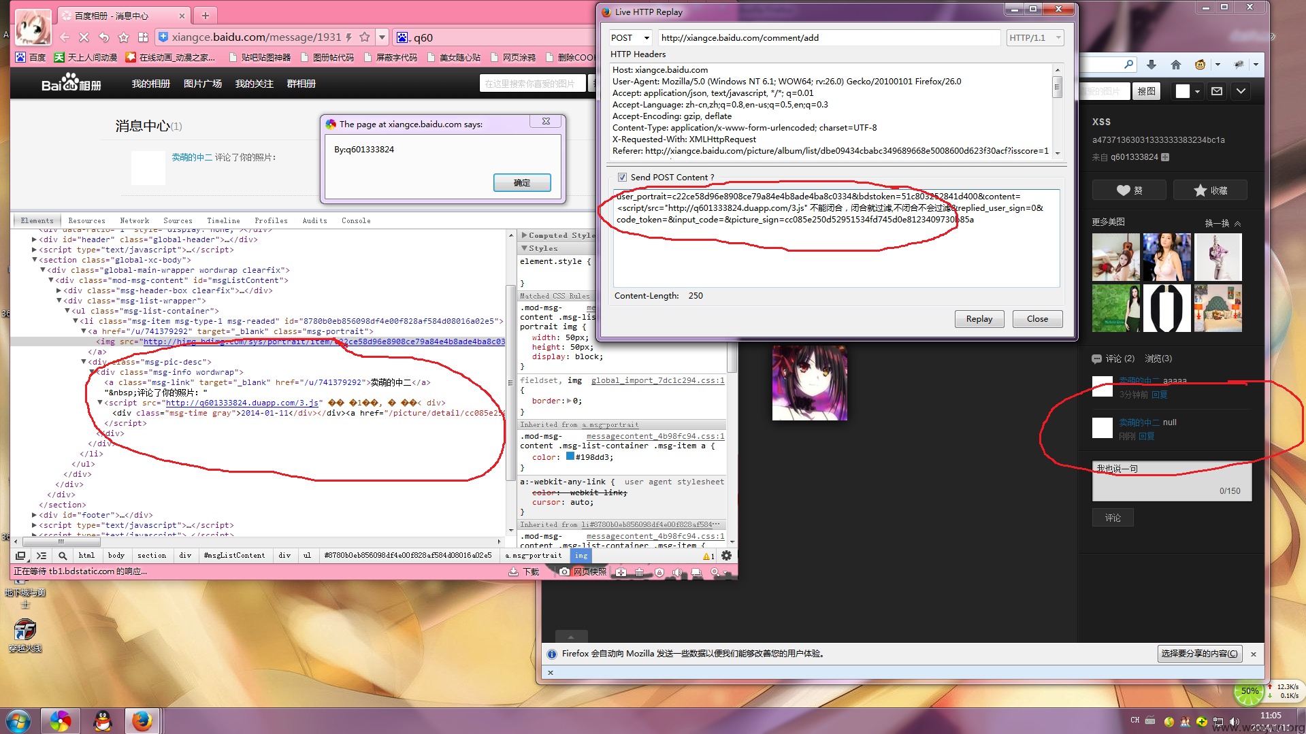This screenshot has height=734, width=1306.
Task: Open Firefox from the Windows taskbar
Action: [x=142, y=720]
